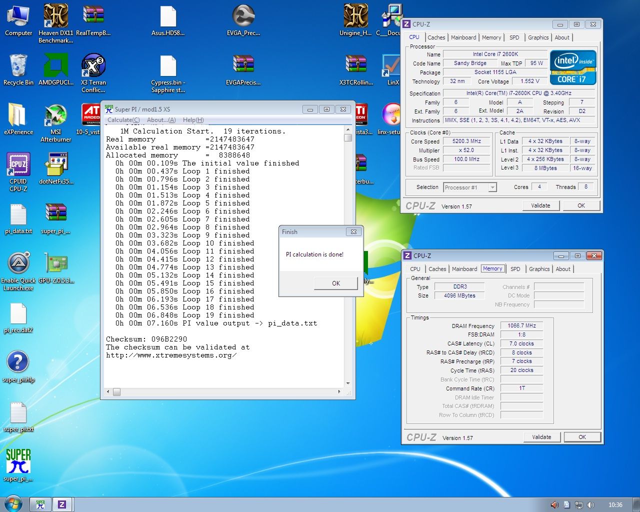
Task: Open the super_pi.hlp help file
Action: 18,367
